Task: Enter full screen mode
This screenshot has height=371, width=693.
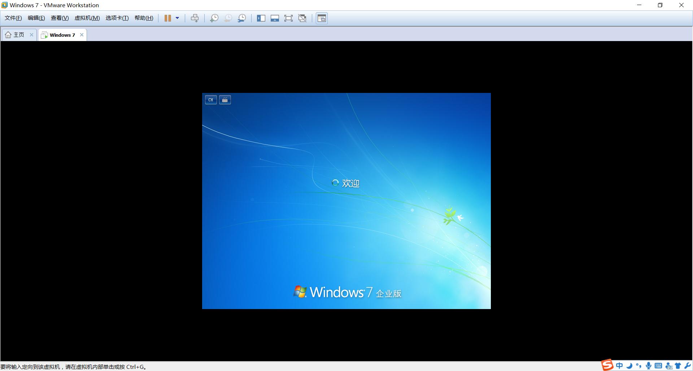Action: click(x=288, y=18)
